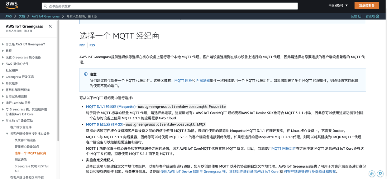Screen dimensions: 387x179
Task: Go to AWS breadcrumb link
Action: tap(9, 16)
